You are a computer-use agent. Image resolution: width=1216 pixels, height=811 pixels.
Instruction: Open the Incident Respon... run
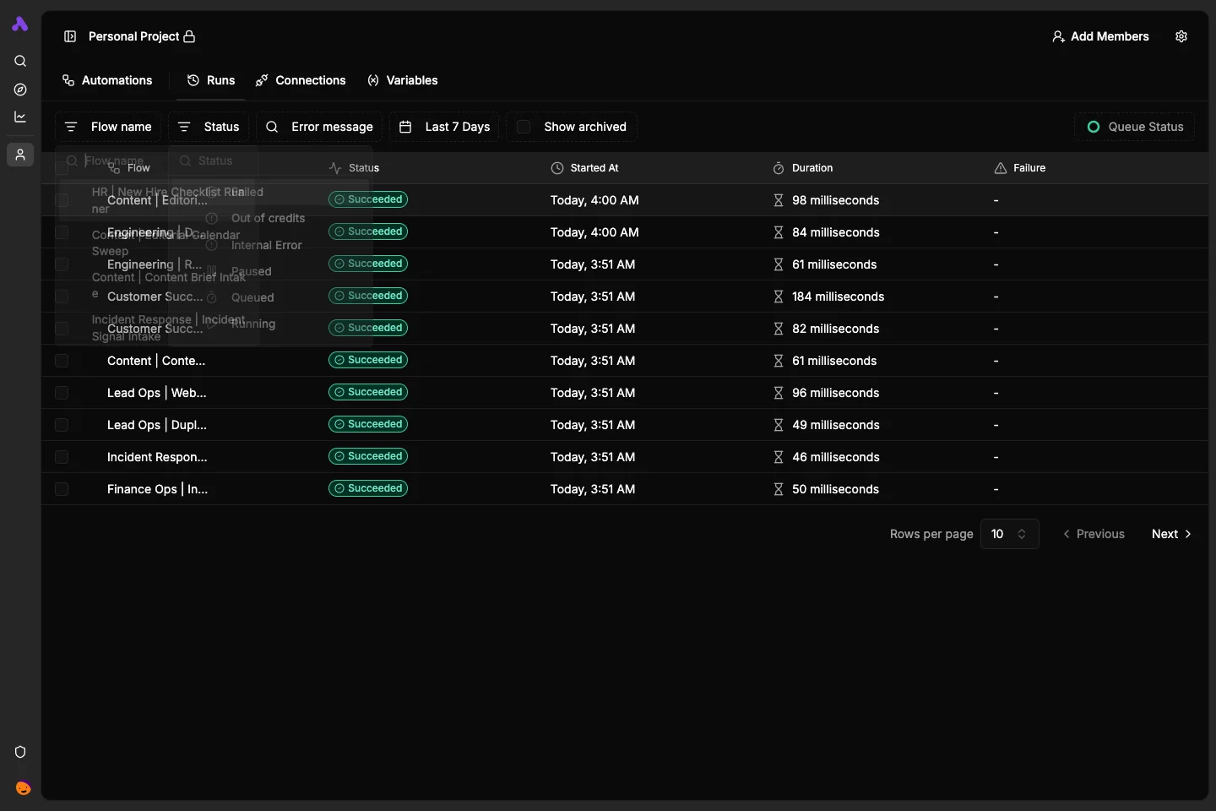point(157,457)
